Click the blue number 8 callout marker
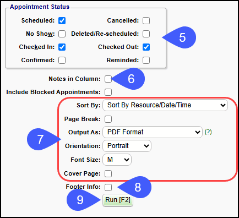Screen dimensions: 239x218 click(x=135, y=187)
